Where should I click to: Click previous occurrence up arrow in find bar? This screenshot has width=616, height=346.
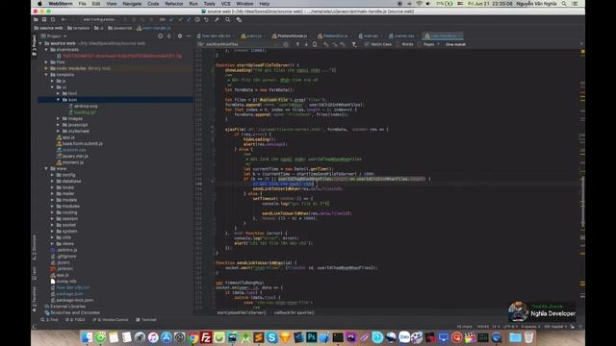(x=297, y=44)
